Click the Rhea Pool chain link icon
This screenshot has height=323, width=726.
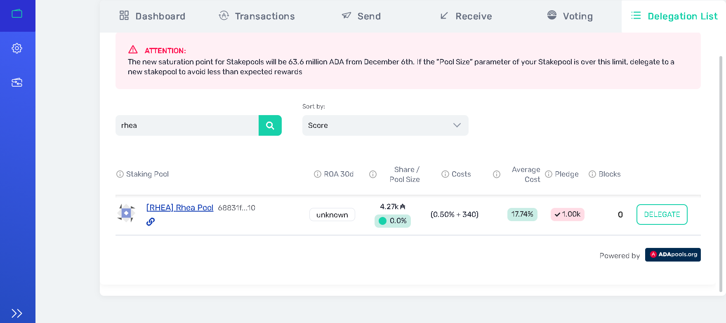coord(151,222)
